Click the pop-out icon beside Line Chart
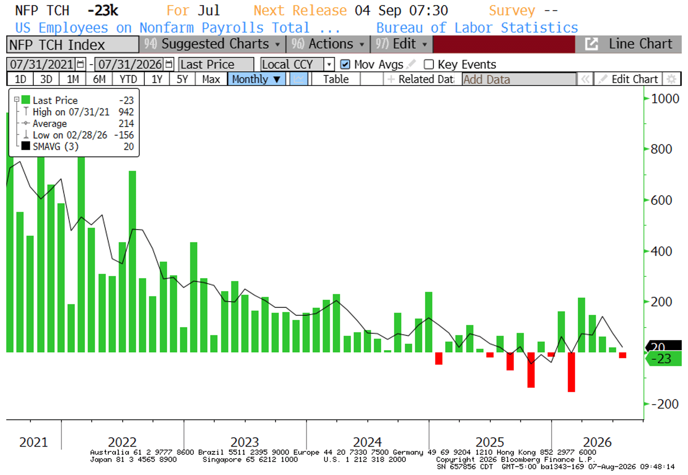688x475 pixels. pos(591,44)
